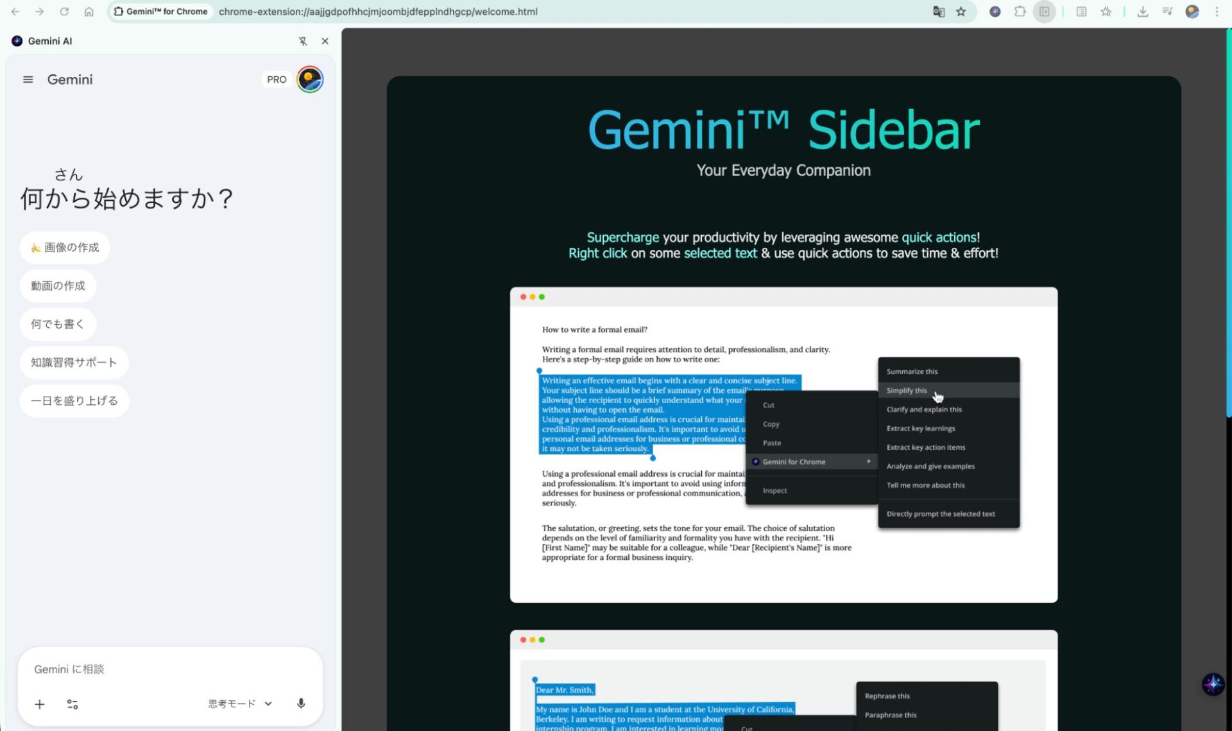Open the Chrome three-dot menu
This screenshot has width=1232, height=731.
tap(1217, 12)
